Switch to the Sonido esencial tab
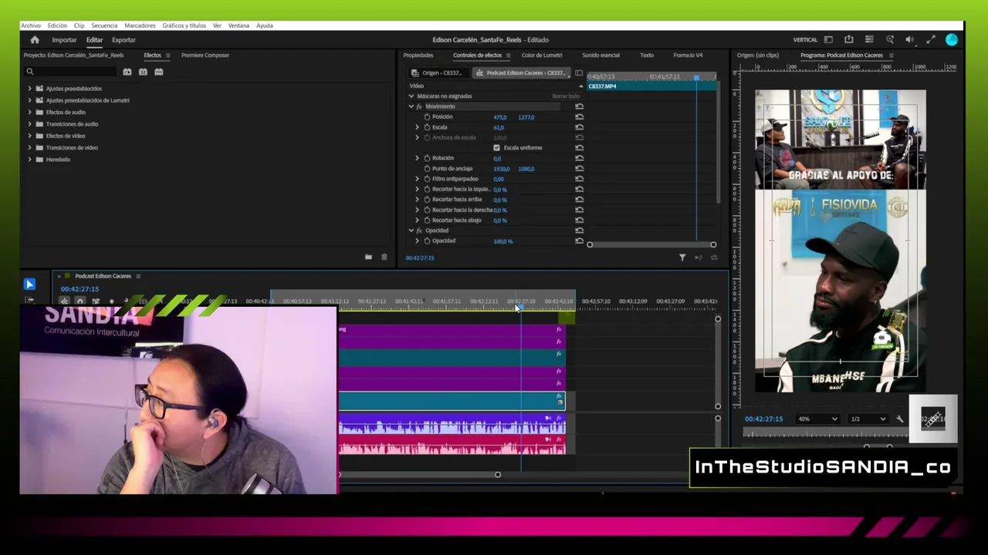 coord(601,55)
